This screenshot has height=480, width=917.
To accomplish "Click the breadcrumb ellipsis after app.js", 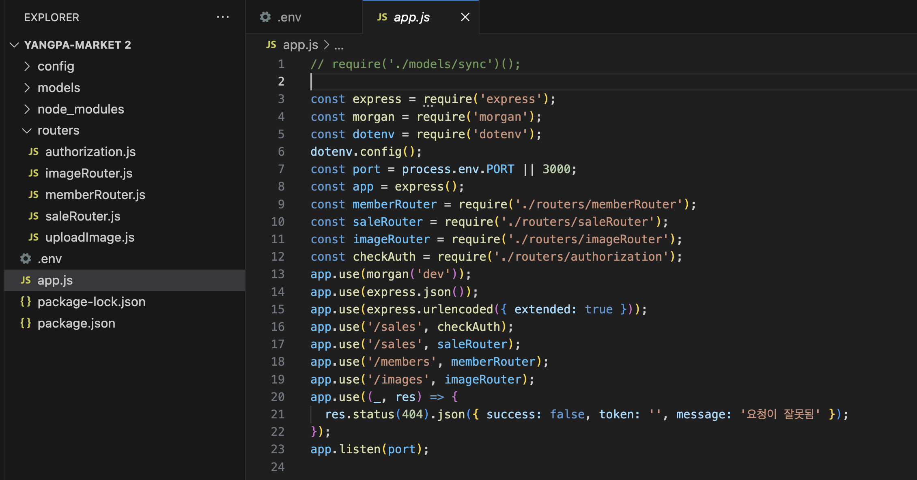I will pos(339,46).
